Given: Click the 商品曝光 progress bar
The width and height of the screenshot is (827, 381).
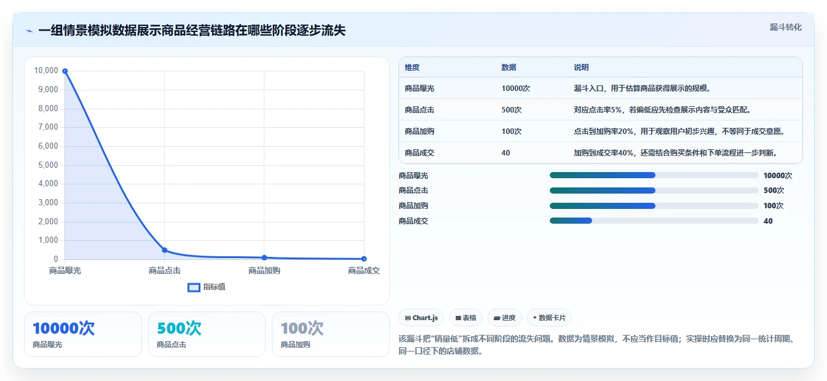Looking at the screenshot, I should tap(654, 175).
